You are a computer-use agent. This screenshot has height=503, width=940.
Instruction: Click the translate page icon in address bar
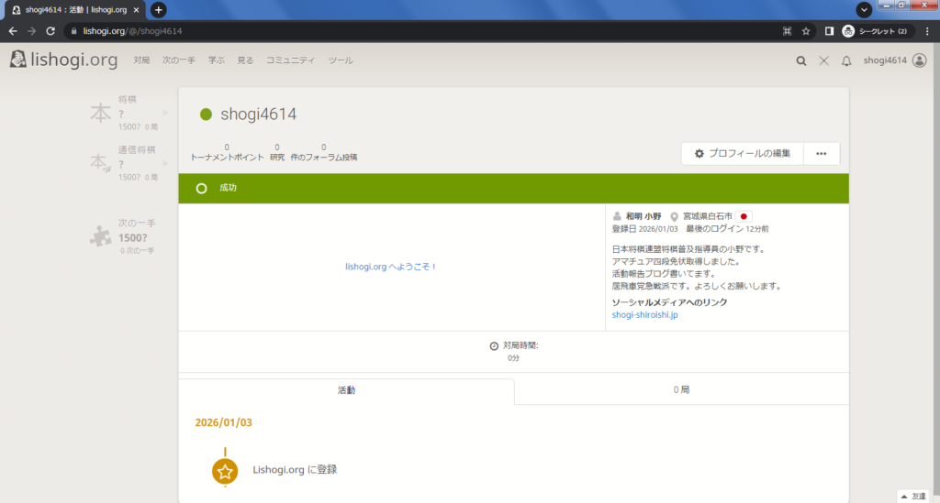point(787,31)
